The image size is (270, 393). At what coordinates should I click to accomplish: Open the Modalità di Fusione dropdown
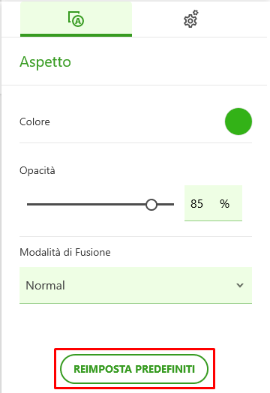tap(136, 285)
